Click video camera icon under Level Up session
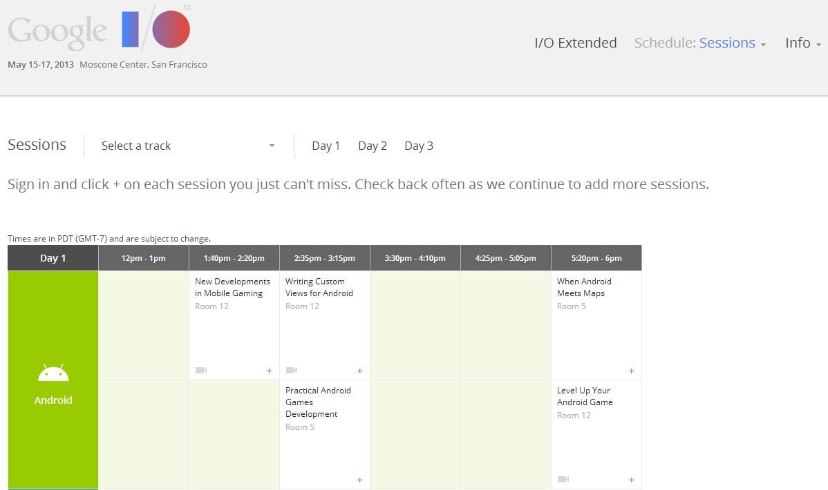The width and height of the screenshot is (828, 490). click(563, 479)
